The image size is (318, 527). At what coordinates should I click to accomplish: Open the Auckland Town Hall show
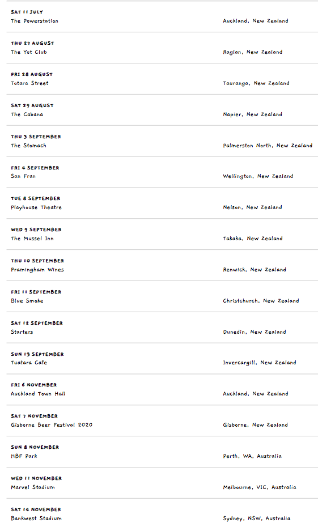(38, 394)
